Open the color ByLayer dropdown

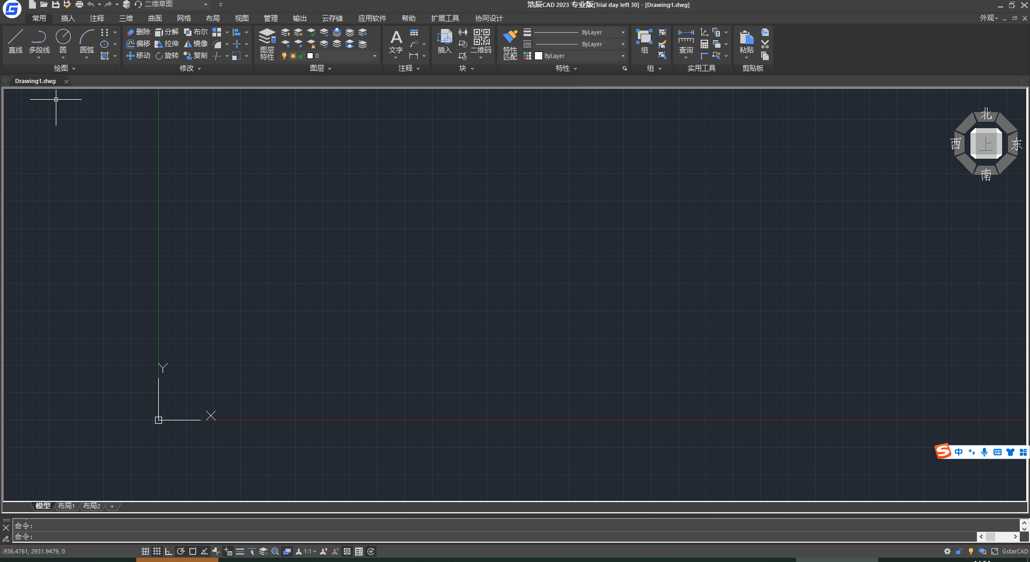[623, 56]
